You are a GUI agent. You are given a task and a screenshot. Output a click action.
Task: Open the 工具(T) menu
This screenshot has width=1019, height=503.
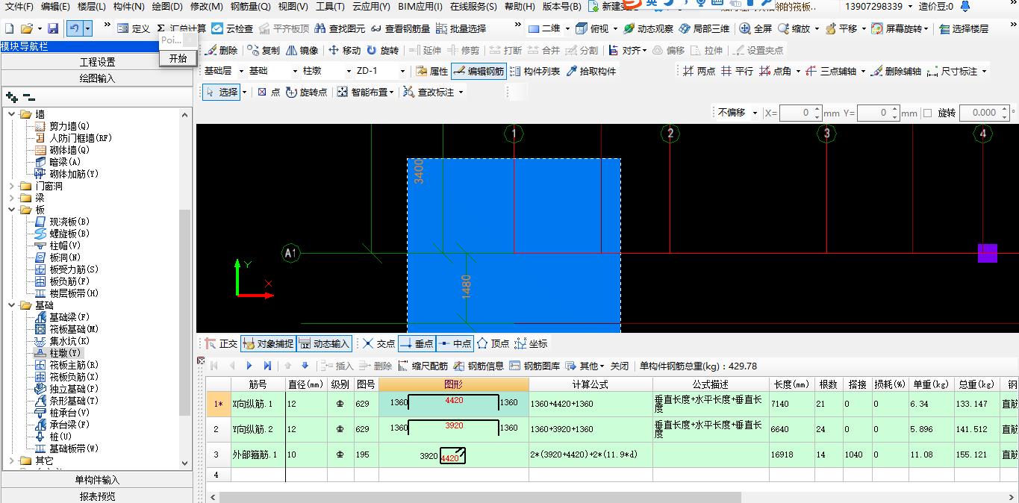[330, 7]
